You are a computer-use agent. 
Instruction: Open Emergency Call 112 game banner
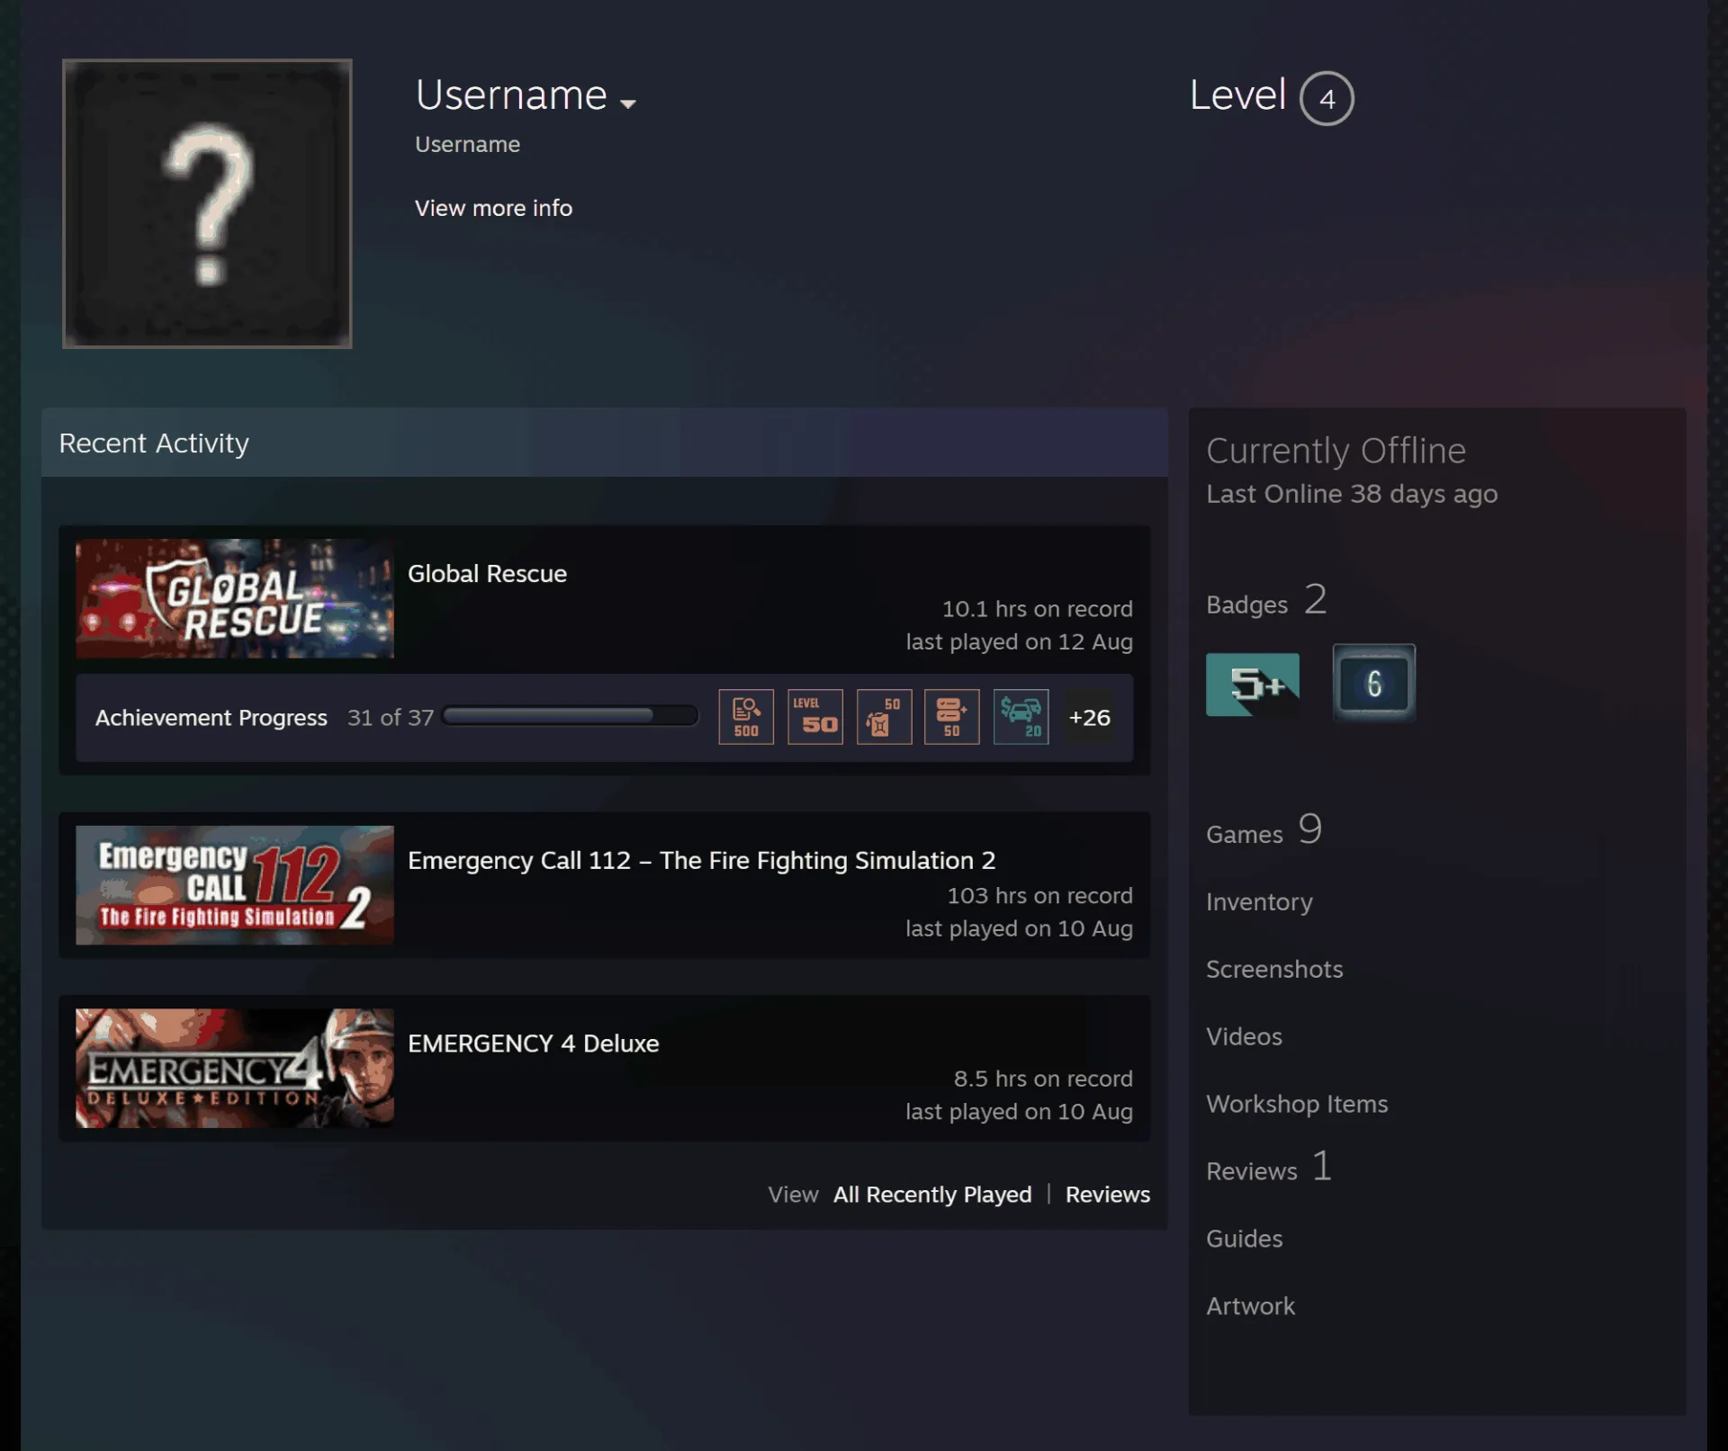coord(235,885)
